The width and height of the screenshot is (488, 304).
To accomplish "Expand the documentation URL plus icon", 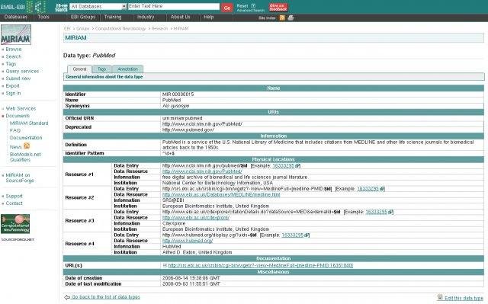I will click(165, 265).
